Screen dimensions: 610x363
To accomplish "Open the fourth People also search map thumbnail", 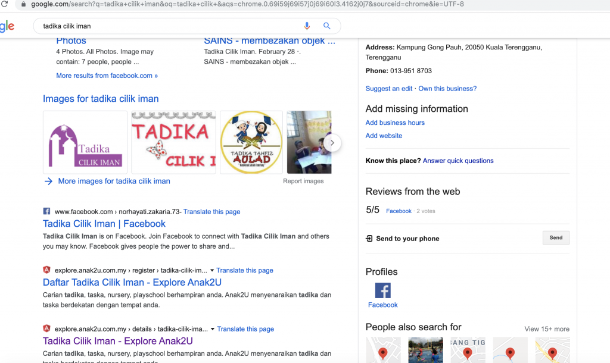I will coord(511,350).
